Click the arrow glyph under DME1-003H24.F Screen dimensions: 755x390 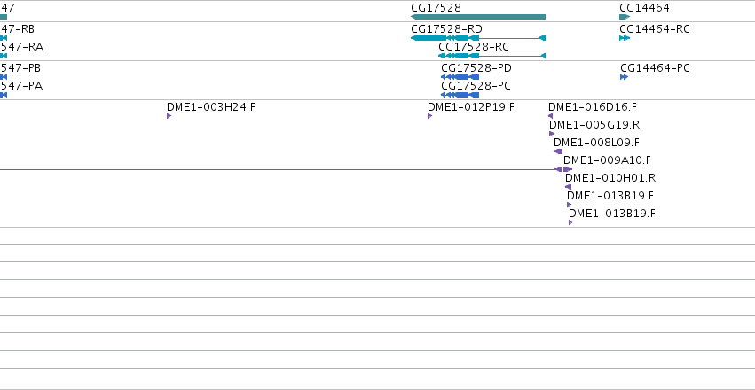pos(169,116)
